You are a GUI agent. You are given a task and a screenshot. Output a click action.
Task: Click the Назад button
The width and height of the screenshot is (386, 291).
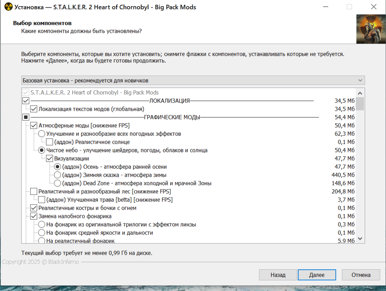pos(278,275)
